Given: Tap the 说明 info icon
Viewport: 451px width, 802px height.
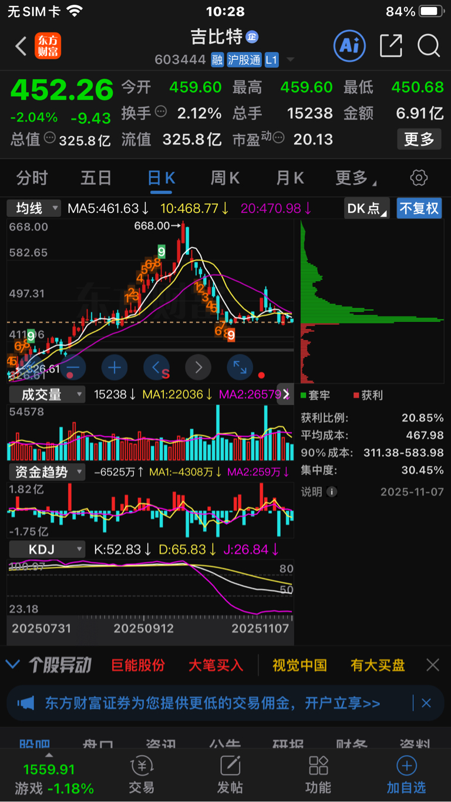Looking at the screenshot, I should pos(332,491).
